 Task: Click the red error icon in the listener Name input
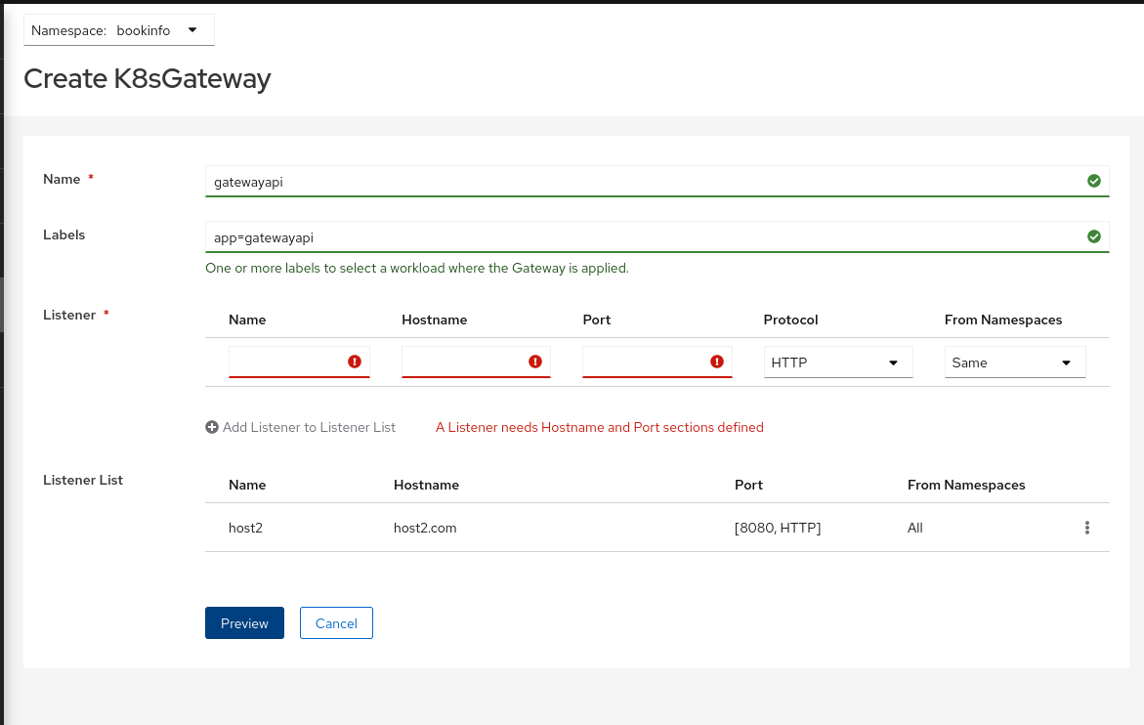tap(357, 361)
